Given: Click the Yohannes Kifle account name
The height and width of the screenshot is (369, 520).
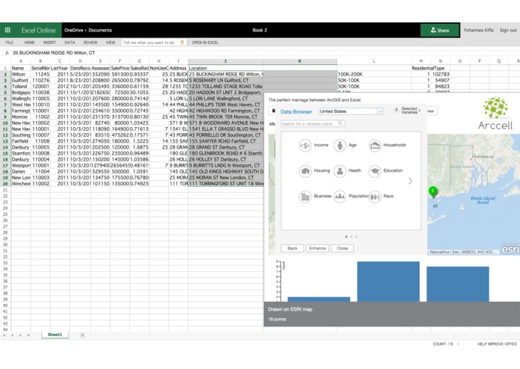Looking at the screenshot, I should pyautogui.click(x=479, y=30).
